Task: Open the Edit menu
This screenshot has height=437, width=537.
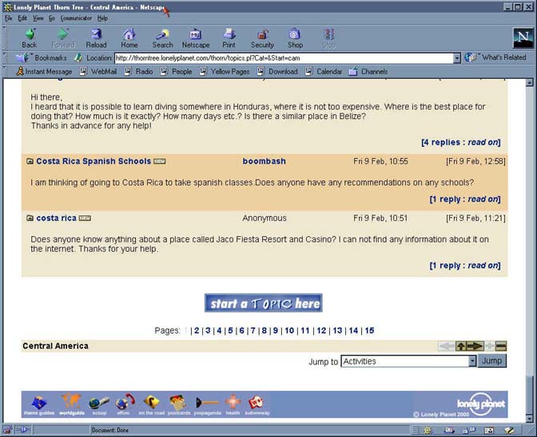Action: coord(22,18)
